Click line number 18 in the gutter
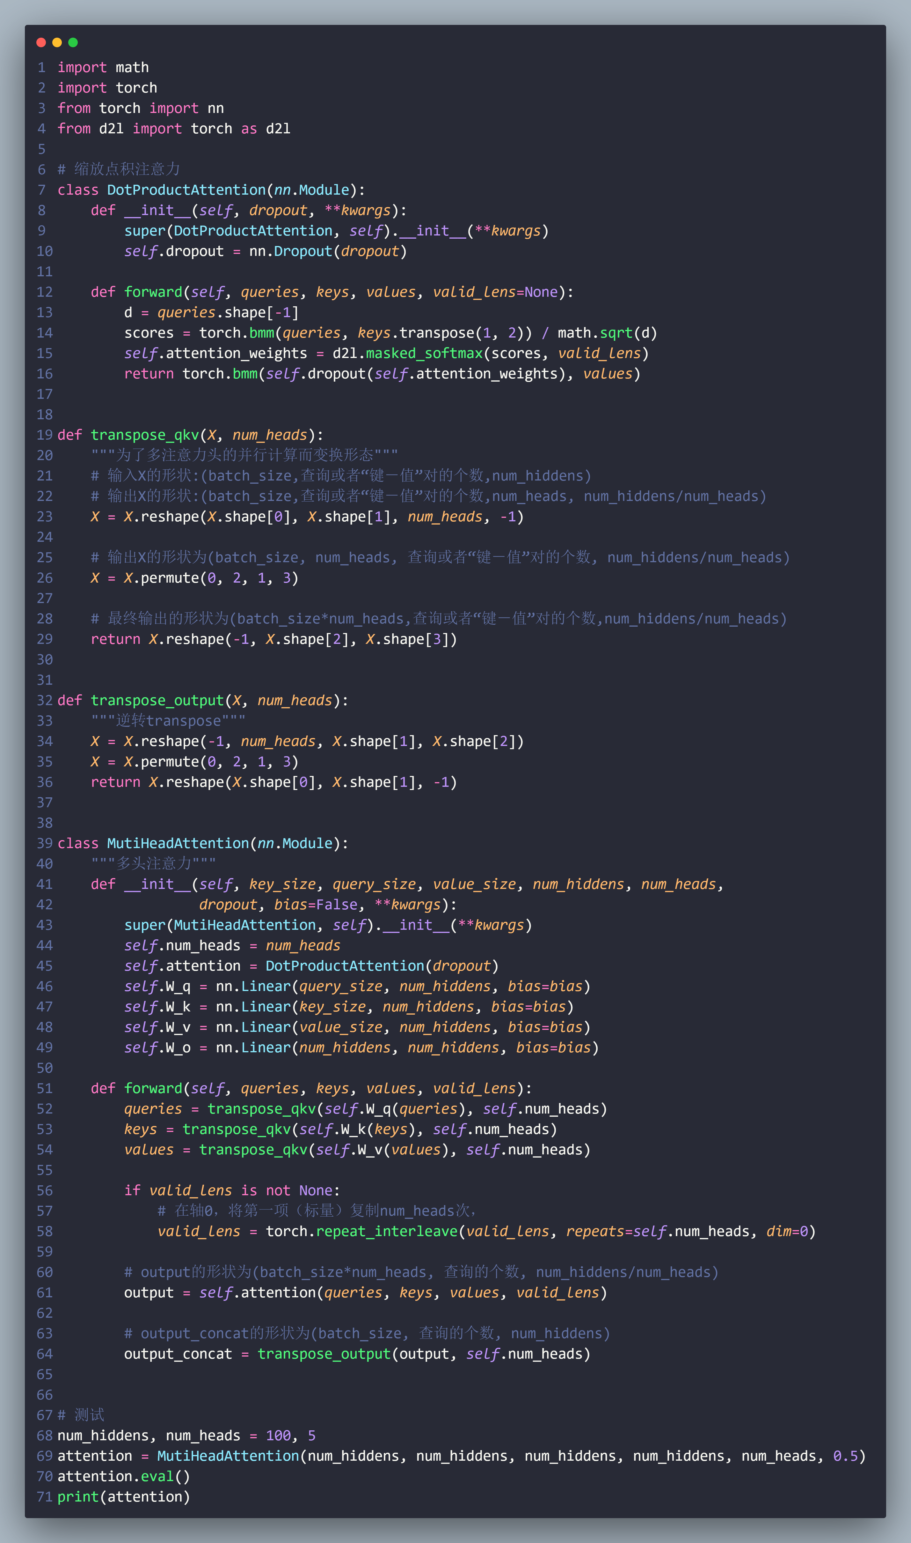911x1543 pixels. (x=45, y=415)
